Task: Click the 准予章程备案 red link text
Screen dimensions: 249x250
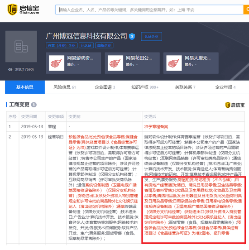Action: tap(156, 127)
